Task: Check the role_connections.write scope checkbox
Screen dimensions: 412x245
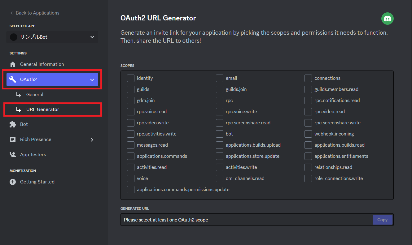Action: (x=308, y=178)
